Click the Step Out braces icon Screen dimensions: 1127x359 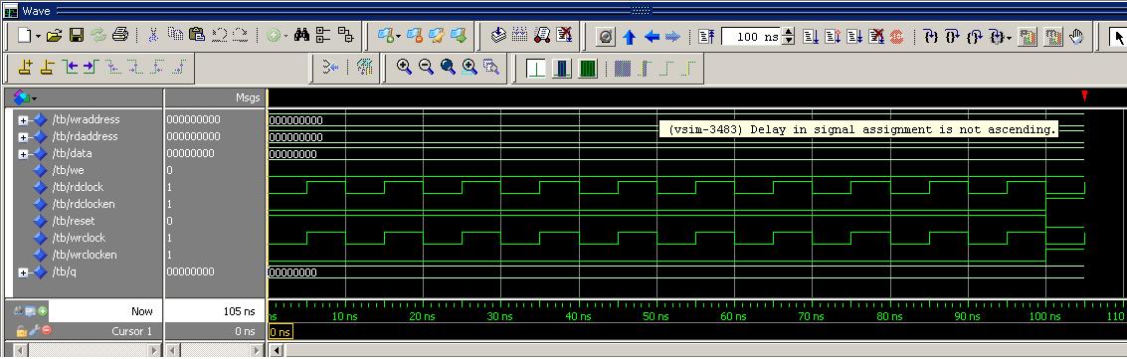975,36
